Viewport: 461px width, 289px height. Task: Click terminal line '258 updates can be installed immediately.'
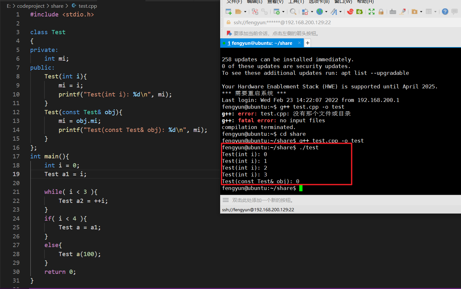[288, 60]
